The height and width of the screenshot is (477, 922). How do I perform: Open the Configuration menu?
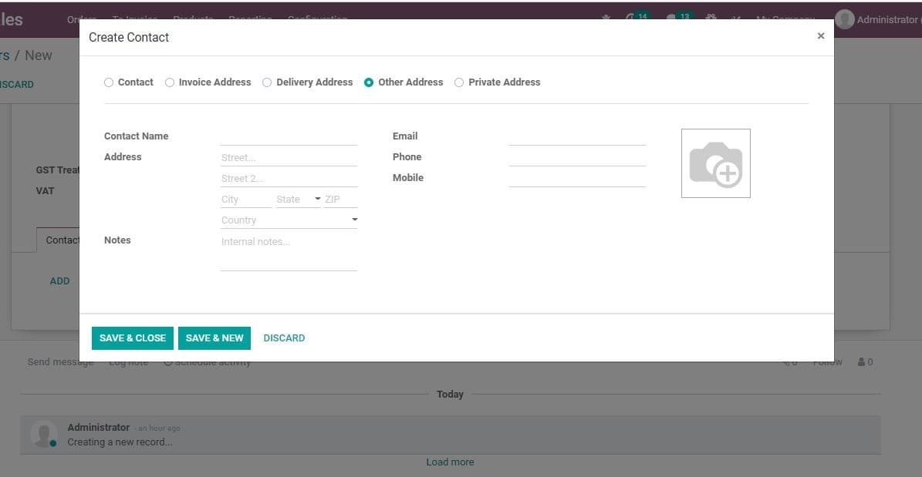[318, 18]
